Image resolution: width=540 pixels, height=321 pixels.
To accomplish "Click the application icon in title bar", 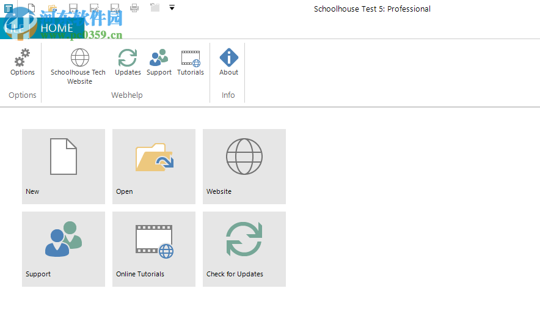I will coord(9,8).
